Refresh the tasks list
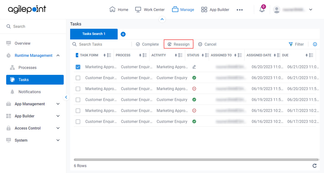 pos(315,166)
